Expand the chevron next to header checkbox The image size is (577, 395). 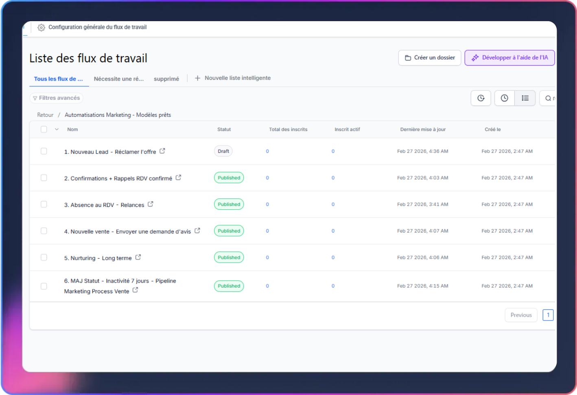click(x=57, y=129)
